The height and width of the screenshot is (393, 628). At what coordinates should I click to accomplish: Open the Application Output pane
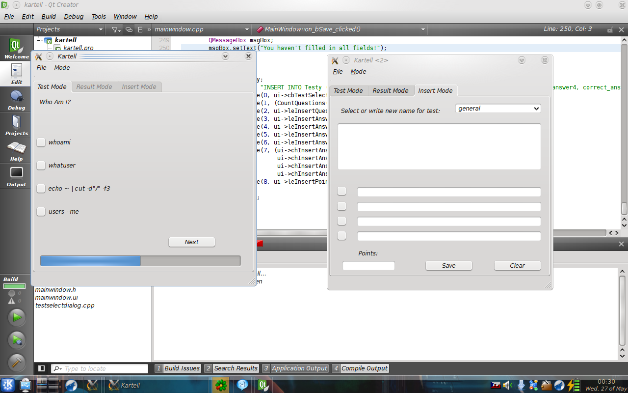coord(295,368)
